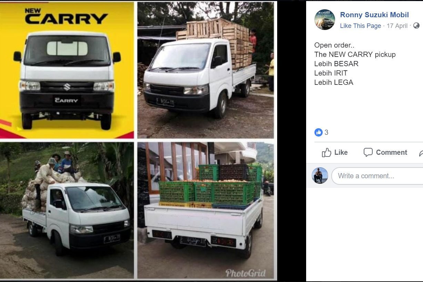This screenshot has height=282, width=423.
Task: Click your profile picture beside comment box
Action: point(320,175)
